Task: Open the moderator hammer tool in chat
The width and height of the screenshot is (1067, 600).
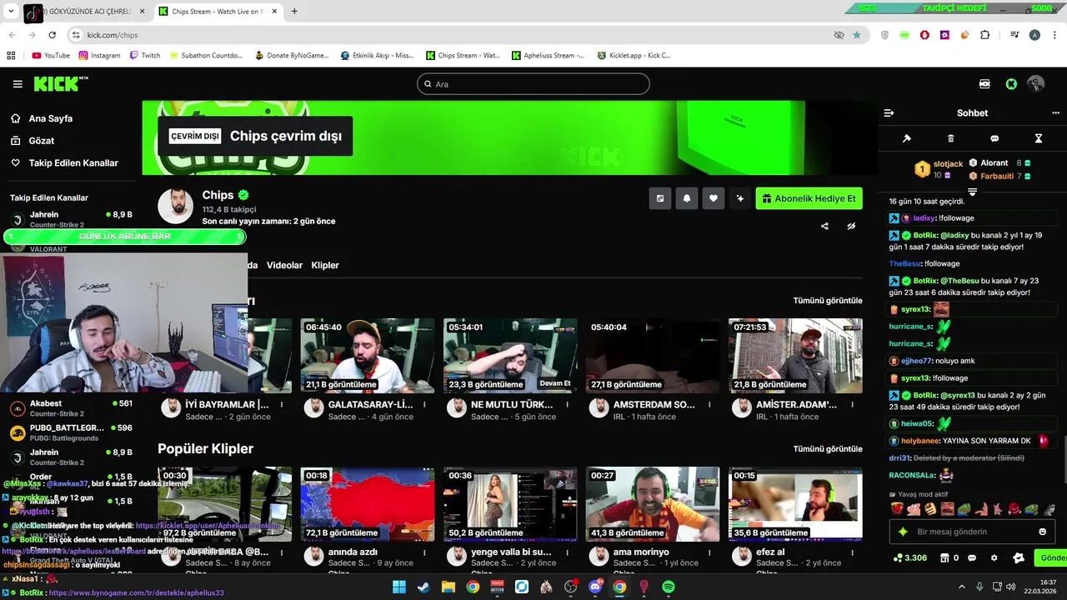Action: (907, 138)
